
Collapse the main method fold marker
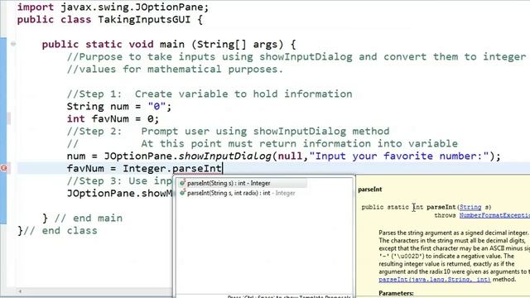tap(13, 44)
